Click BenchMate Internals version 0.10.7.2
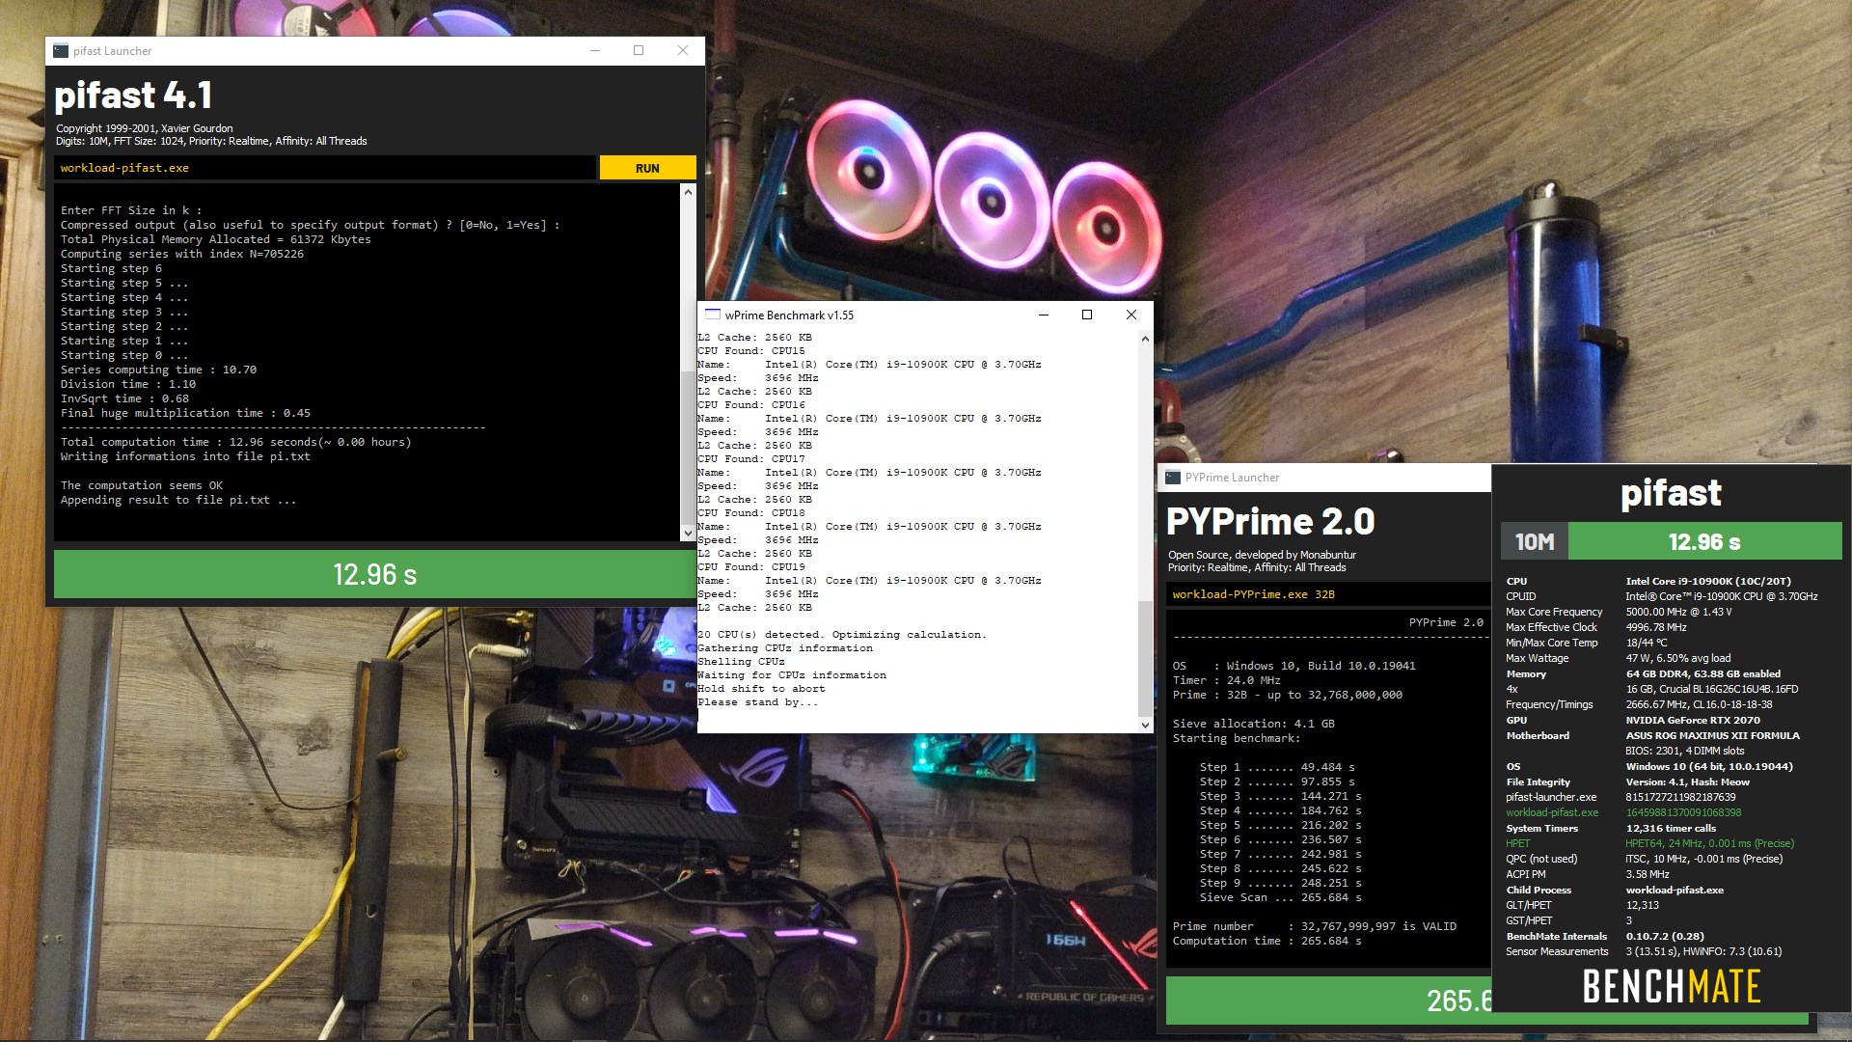 (1665, 936)
